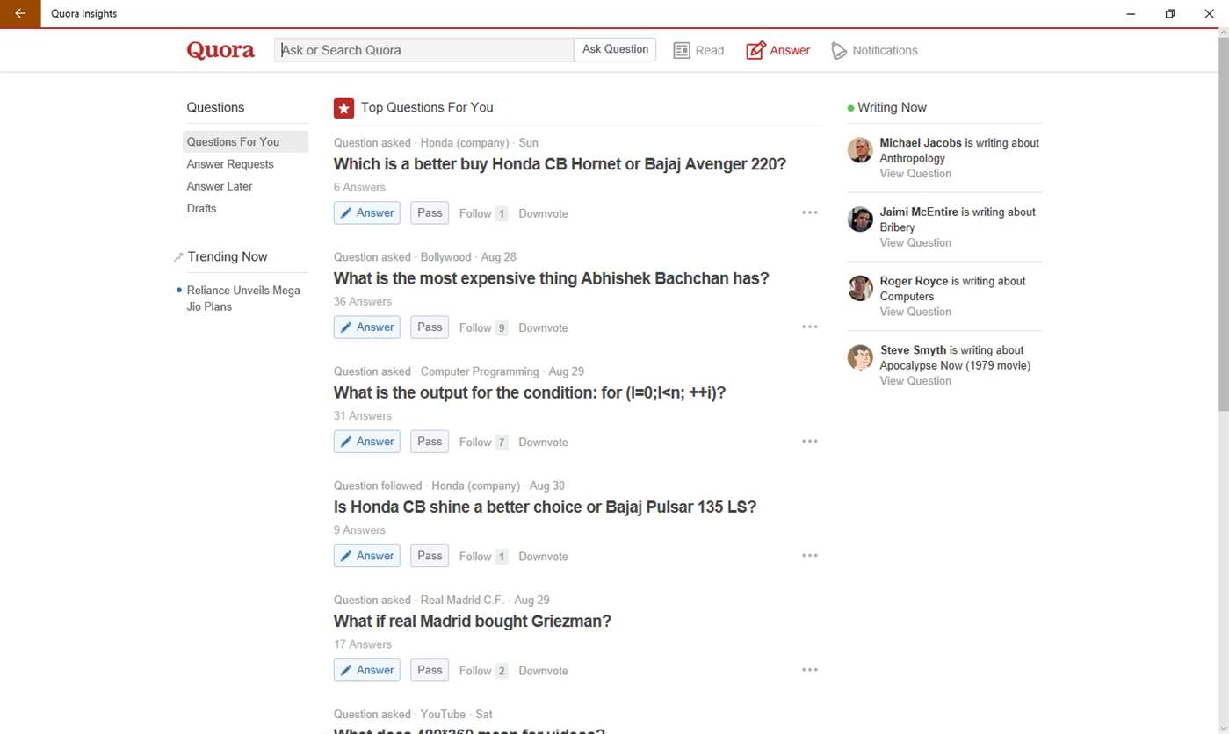Open the Notifications tab
The image size is (1229, 734).
click(874, 51)
